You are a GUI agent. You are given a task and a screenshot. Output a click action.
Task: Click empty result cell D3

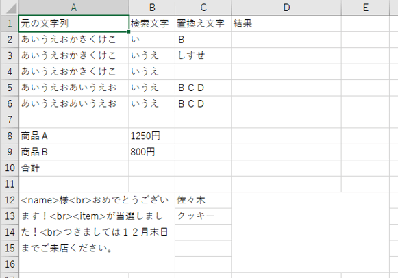(x=286, y=55)
